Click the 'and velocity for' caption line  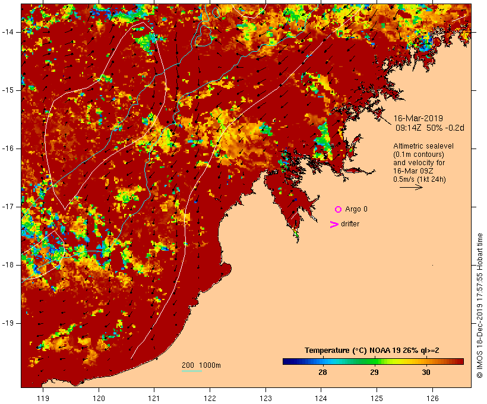click(x=419, y=163)
